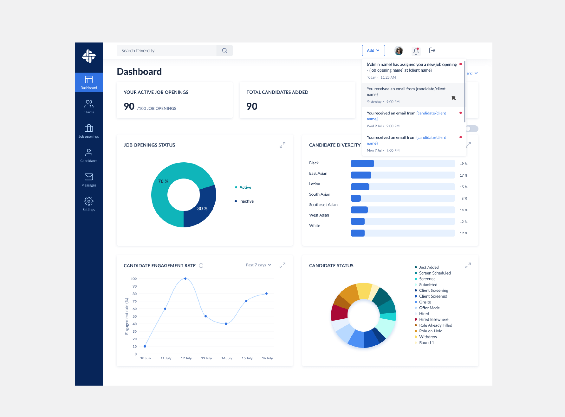Open the new job opening notification
Viewport: 565px width, 417px height.
413,71
